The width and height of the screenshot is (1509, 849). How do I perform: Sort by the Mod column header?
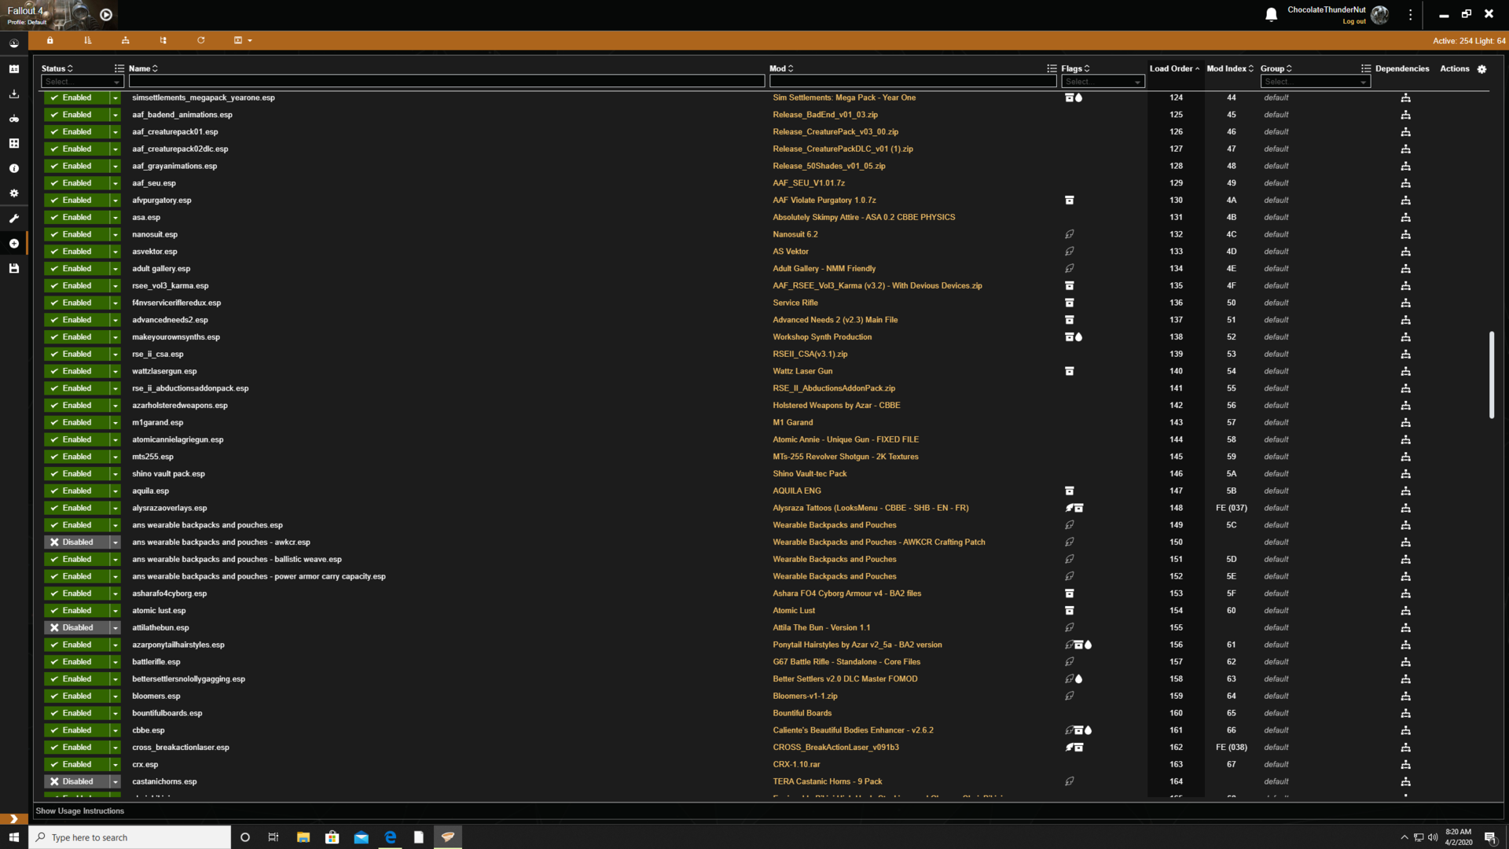(781, 68)
